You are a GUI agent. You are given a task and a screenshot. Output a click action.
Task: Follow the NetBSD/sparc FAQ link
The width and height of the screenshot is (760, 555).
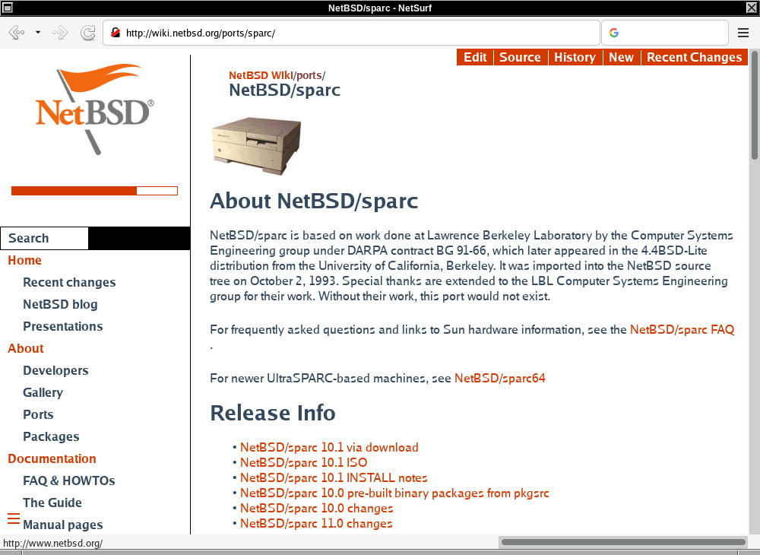(x=682, y=330)
